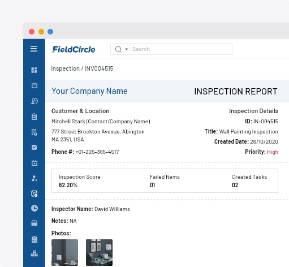Open the stacked blocks icon in sidebar

(34, 253)
